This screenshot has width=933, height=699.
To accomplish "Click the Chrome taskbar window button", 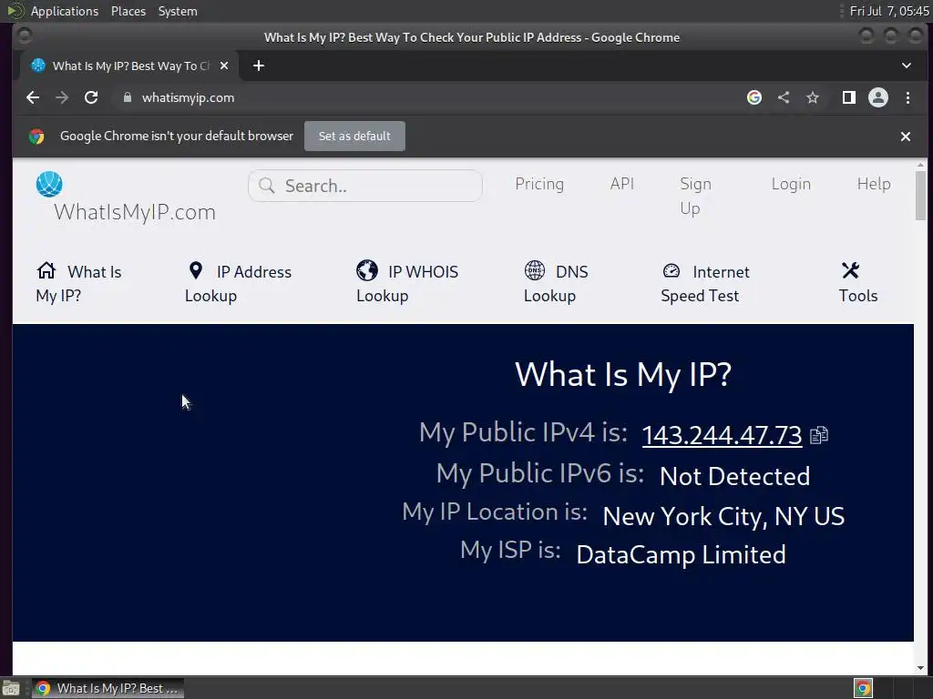I will [x=108, y=688].
